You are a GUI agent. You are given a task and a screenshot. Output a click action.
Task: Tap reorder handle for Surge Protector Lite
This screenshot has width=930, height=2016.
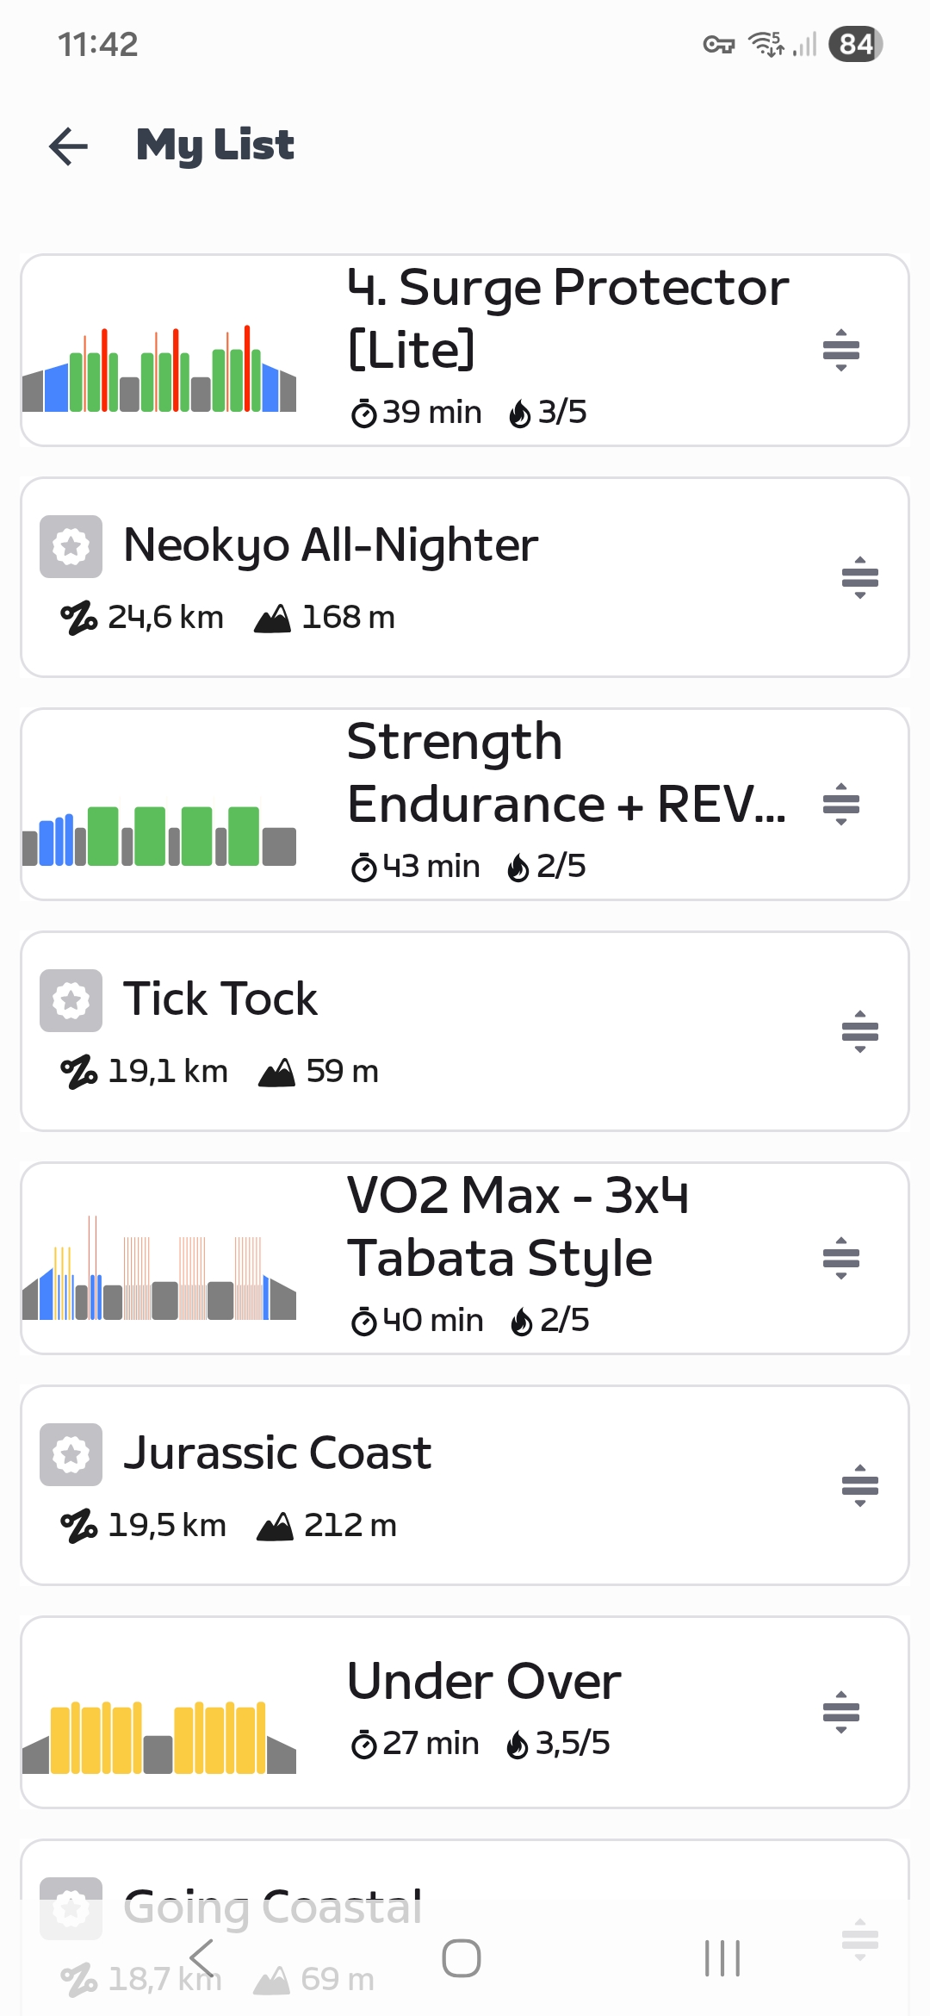coord(841,350)
